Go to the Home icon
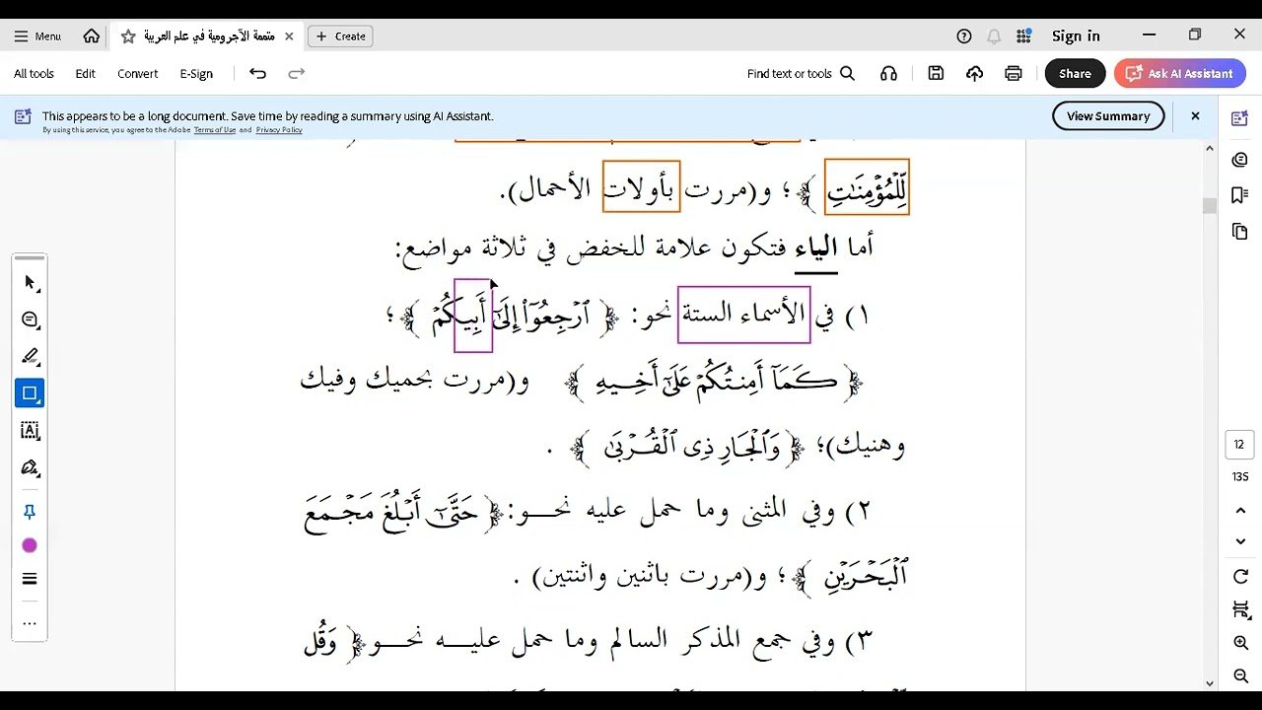The width and height of the screenshot is (1262, 710). pos(92,35)
